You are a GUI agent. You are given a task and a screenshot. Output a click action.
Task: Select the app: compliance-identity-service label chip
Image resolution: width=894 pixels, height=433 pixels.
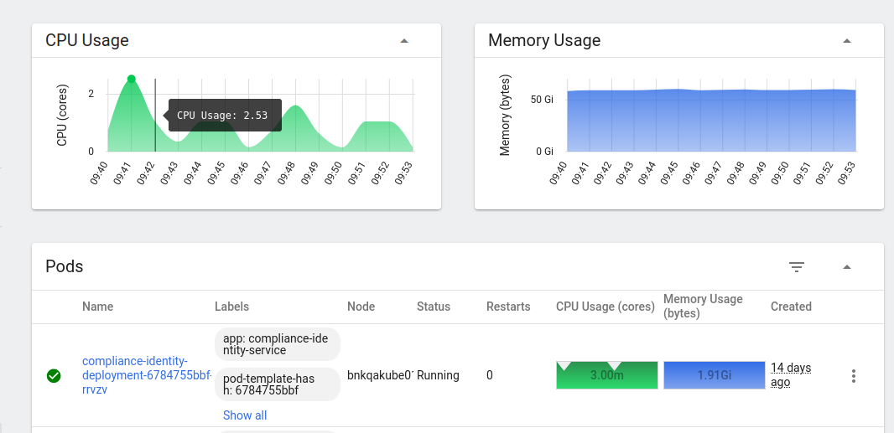point(277,344)
